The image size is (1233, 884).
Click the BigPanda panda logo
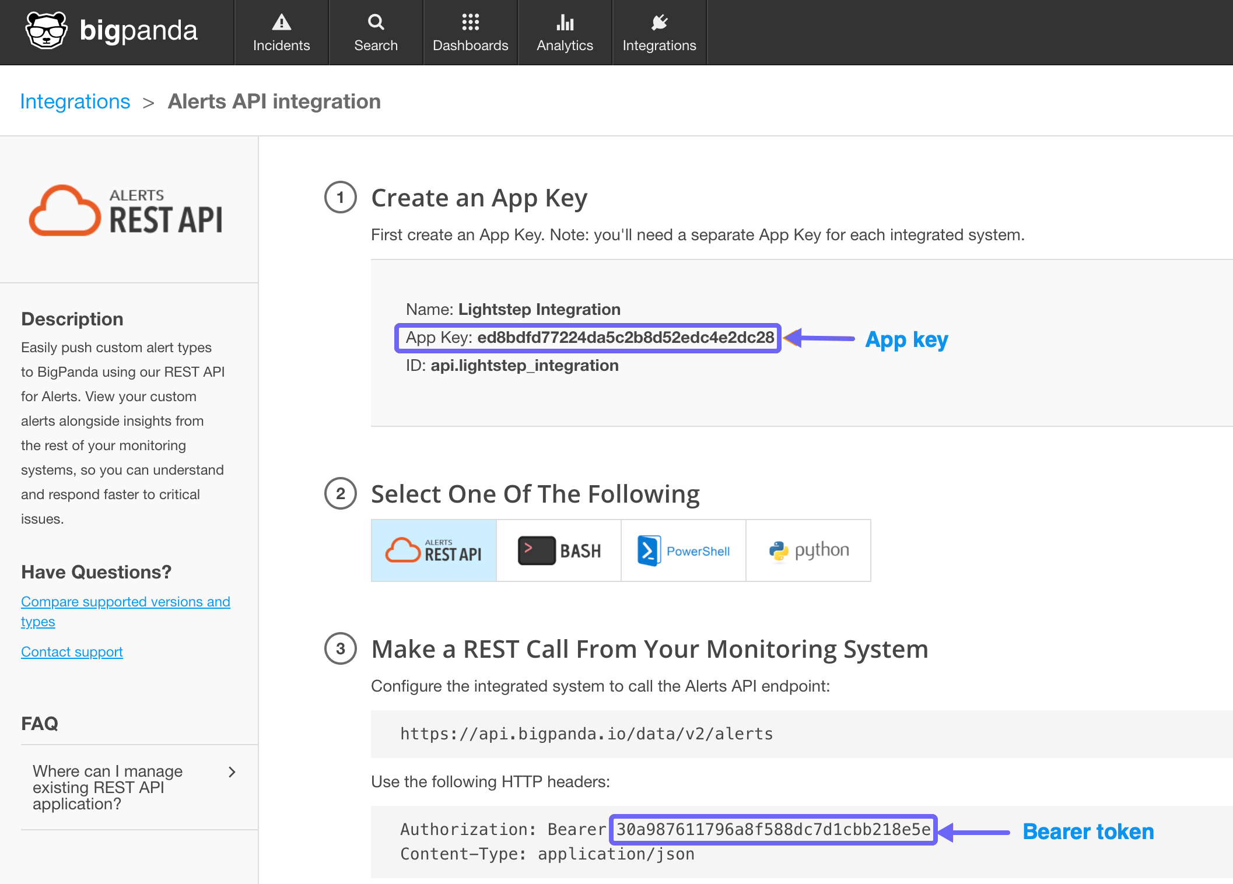click(x=47, y=29)
